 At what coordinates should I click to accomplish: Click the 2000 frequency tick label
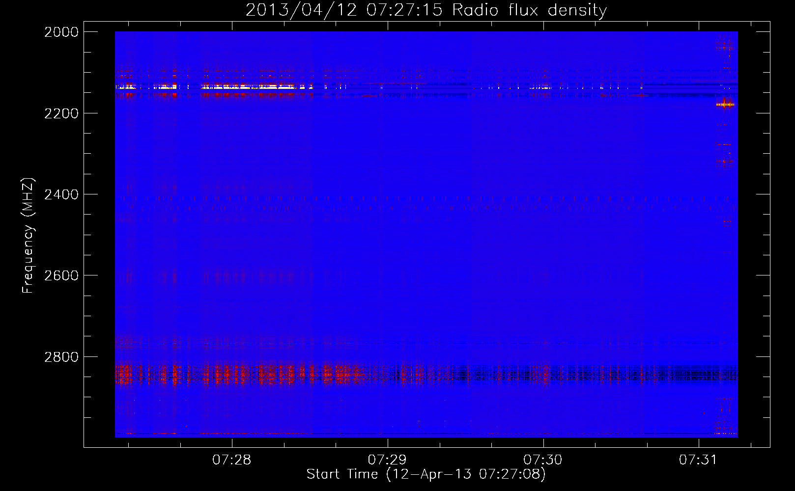click(61, 32)
